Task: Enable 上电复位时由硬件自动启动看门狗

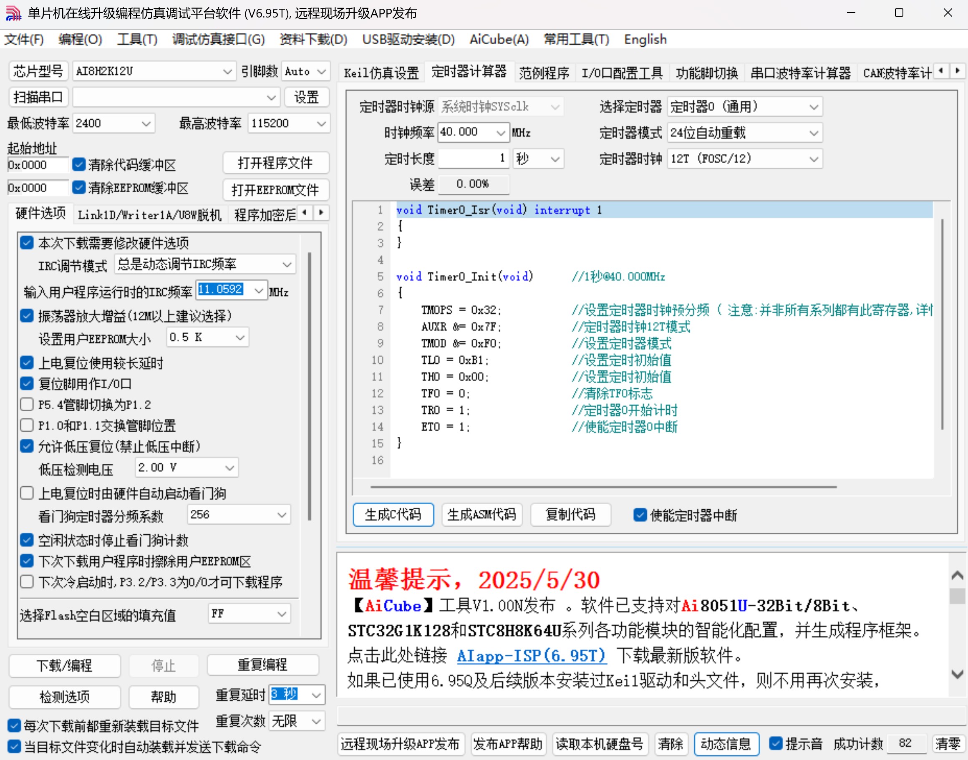Action: [27, 493]
